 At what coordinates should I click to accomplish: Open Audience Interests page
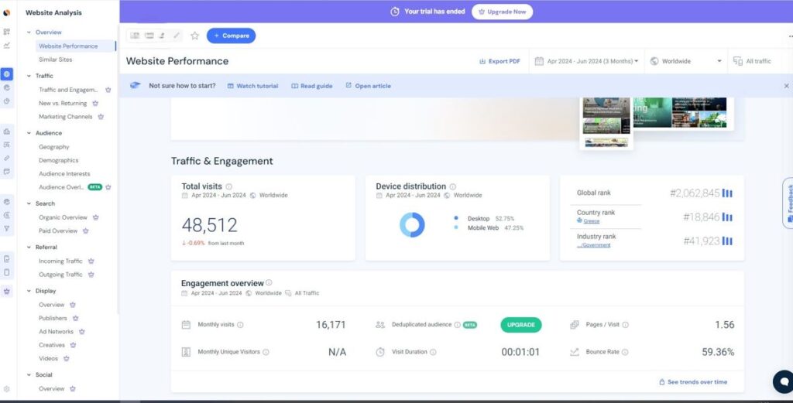(x=65, y=174)
